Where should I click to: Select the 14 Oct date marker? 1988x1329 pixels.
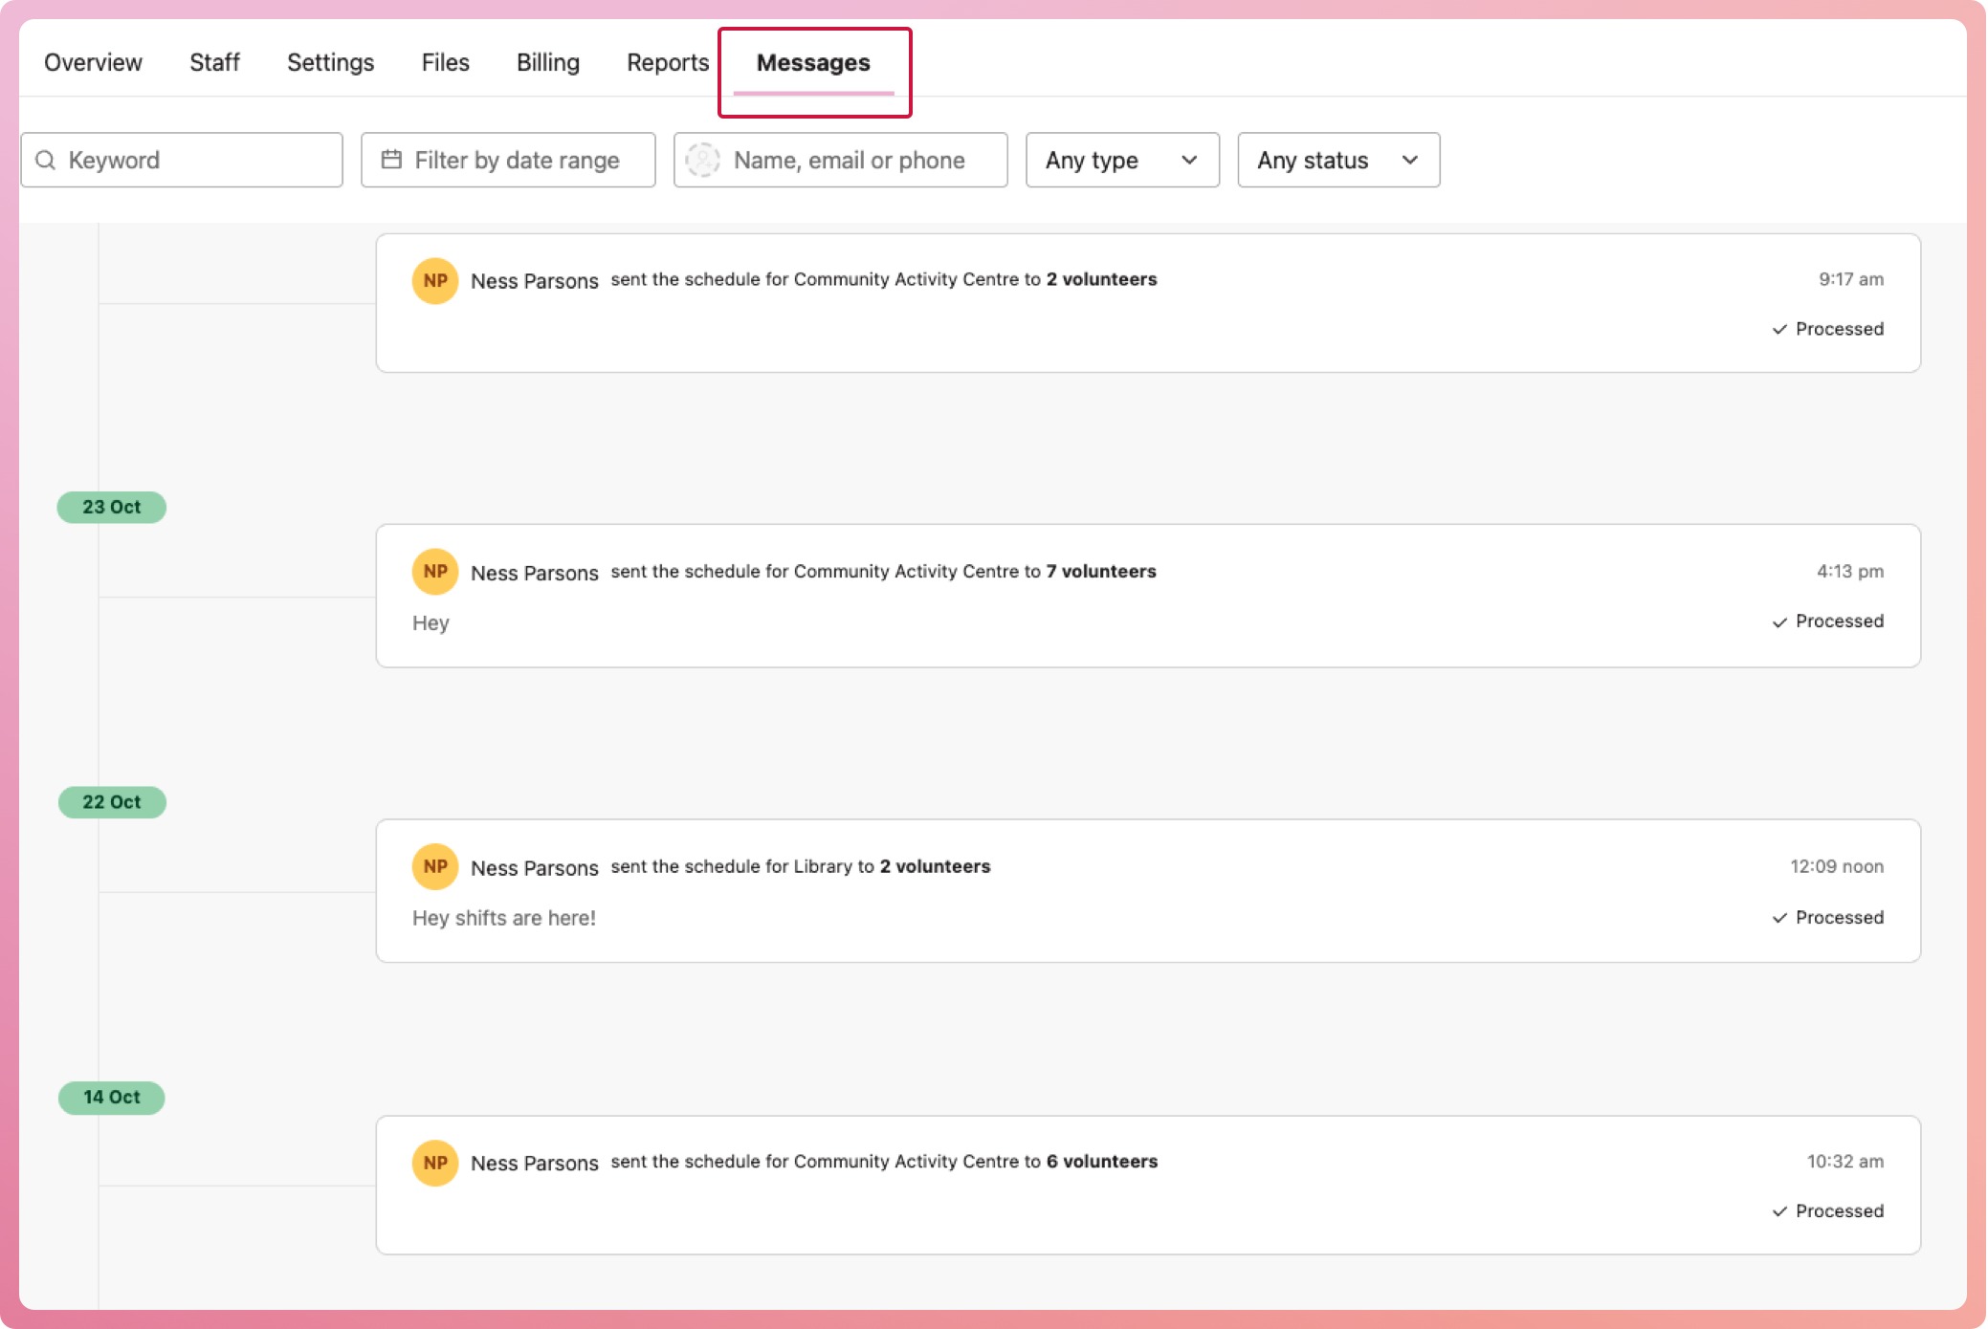[111, 1098]
